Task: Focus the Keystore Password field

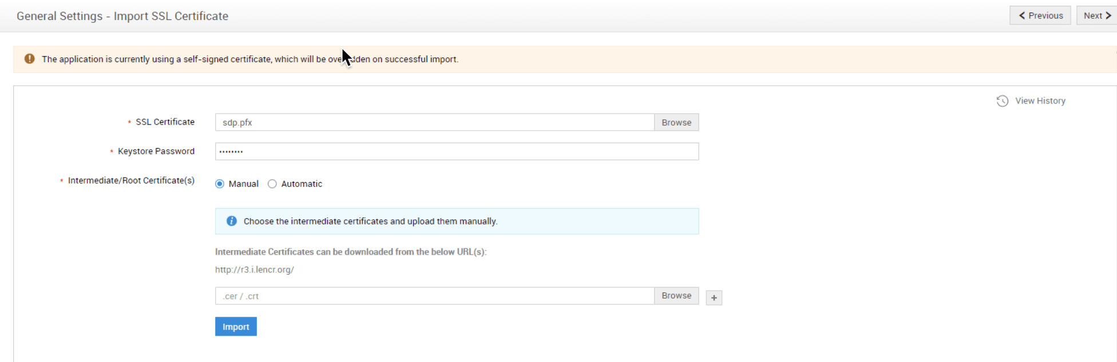Action: [x=457, y=151]
